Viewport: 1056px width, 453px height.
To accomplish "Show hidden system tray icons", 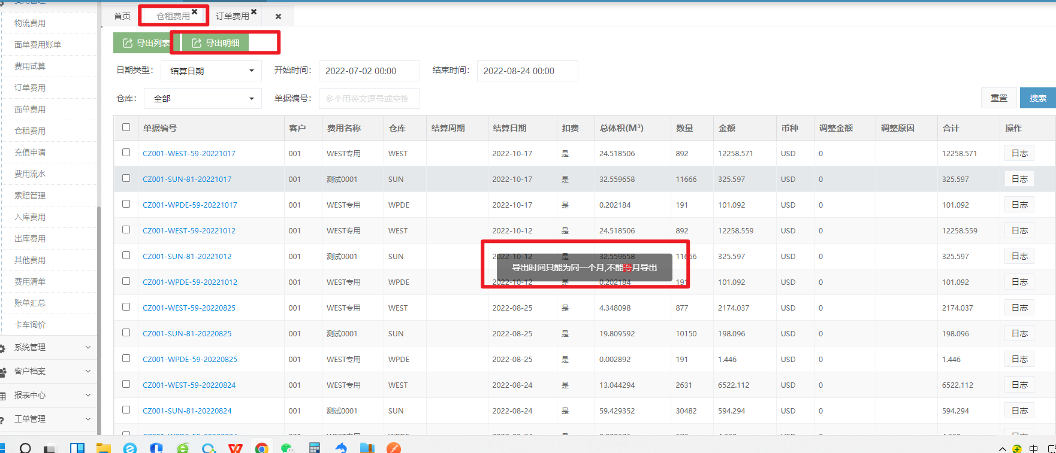I will click(x=1003, y=449).
